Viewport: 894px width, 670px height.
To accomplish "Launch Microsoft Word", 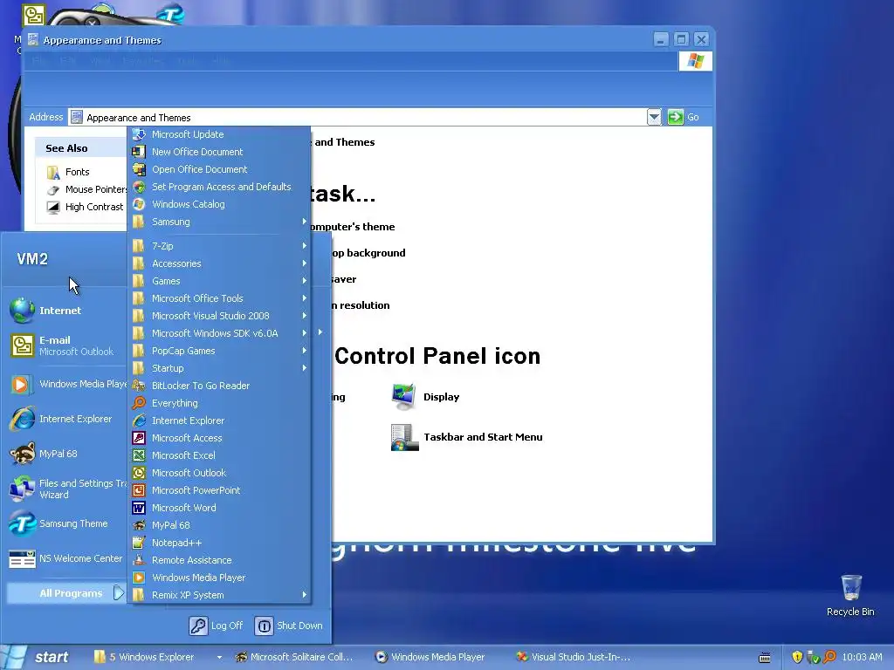I will [219, 508].
